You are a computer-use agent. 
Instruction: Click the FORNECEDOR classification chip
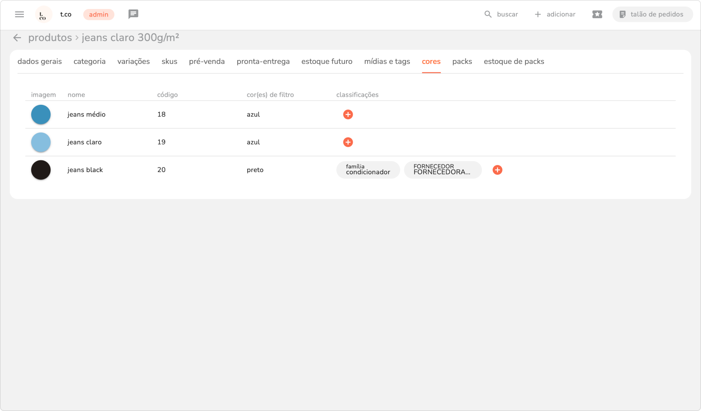pos(442,170)
